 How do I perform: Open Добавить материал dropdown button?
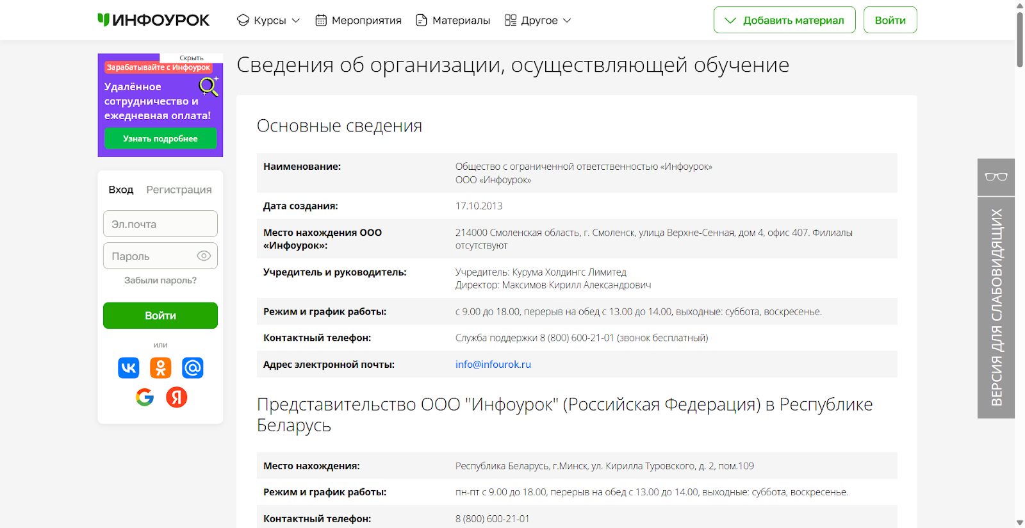784,21
